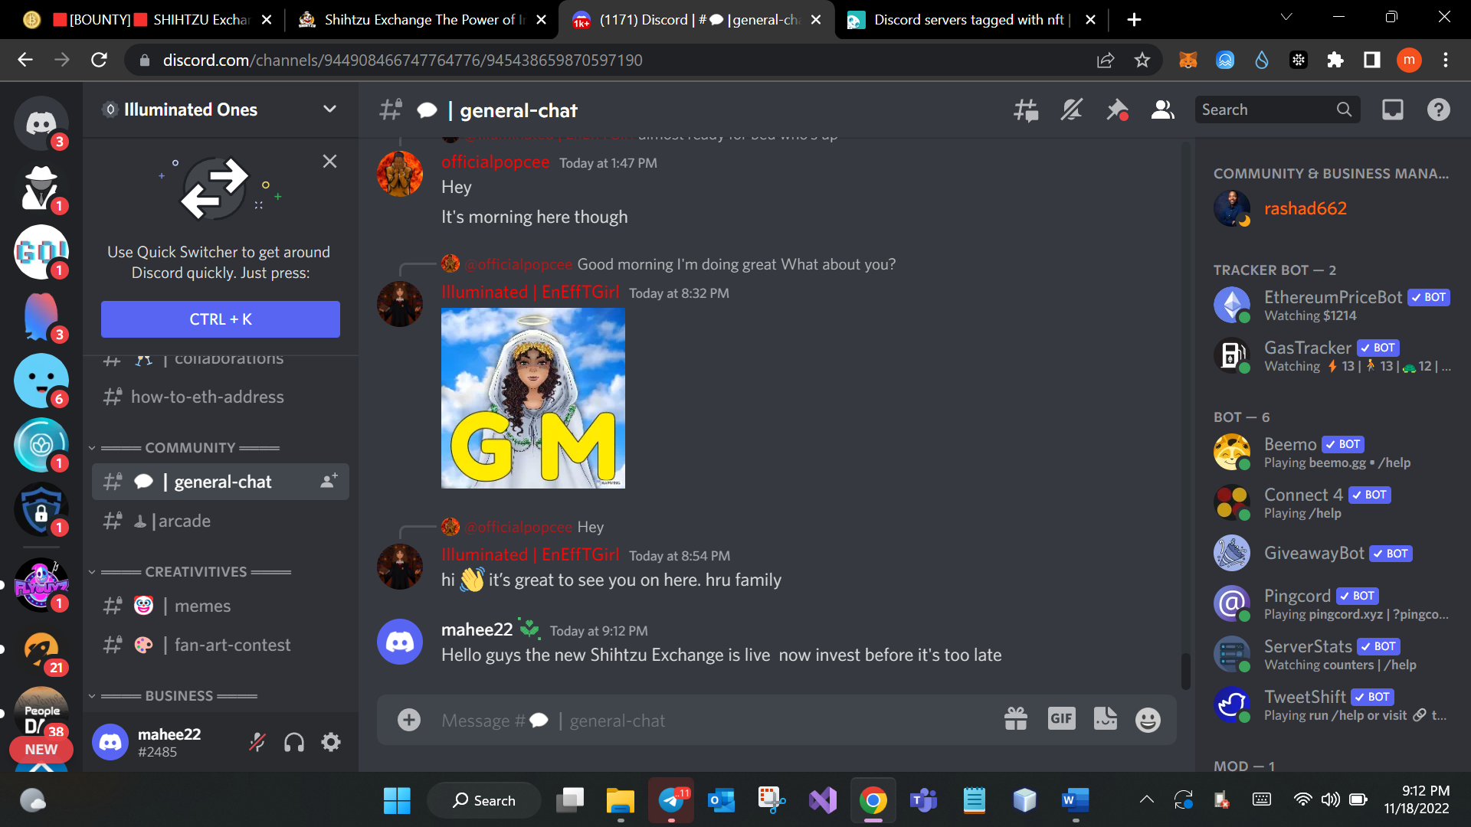Open the GIF picker
The width and height of the screenshot is (1471, 827).
(x=1061, y=719)
